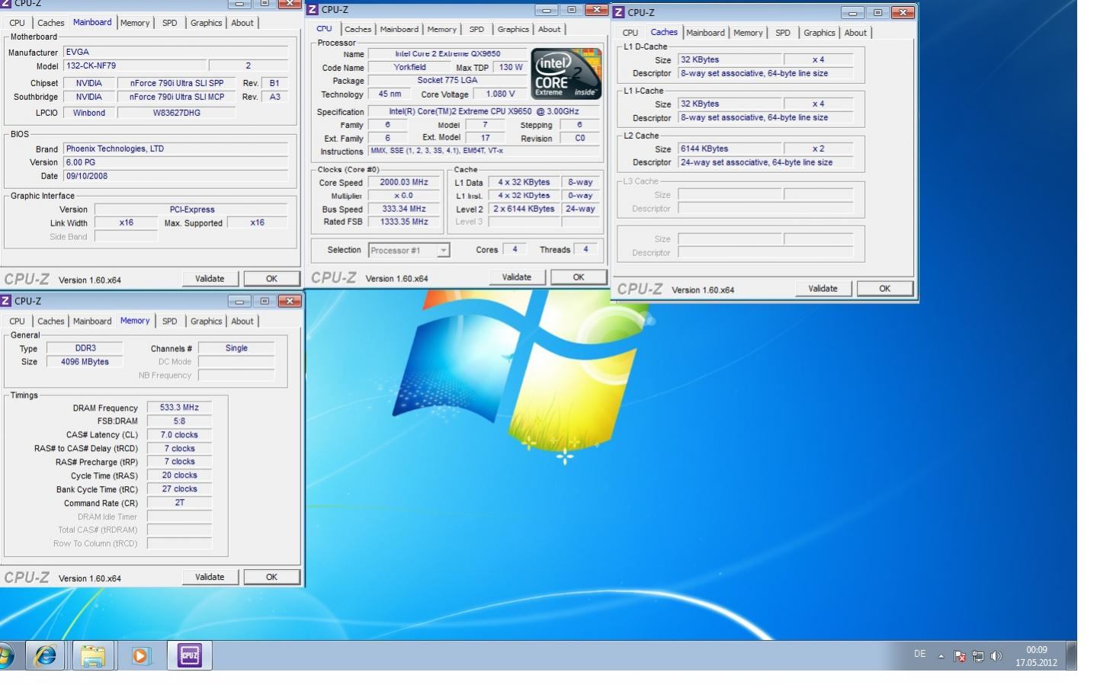This screenshot has width=1097, height=685.
Task: Click the Core Speed 2000.03 MHz field
Action: [404, 182]
